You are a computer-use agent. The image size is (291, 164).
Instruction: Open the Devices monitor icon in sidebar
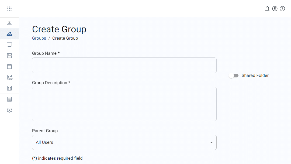click(x=9, y=45)
